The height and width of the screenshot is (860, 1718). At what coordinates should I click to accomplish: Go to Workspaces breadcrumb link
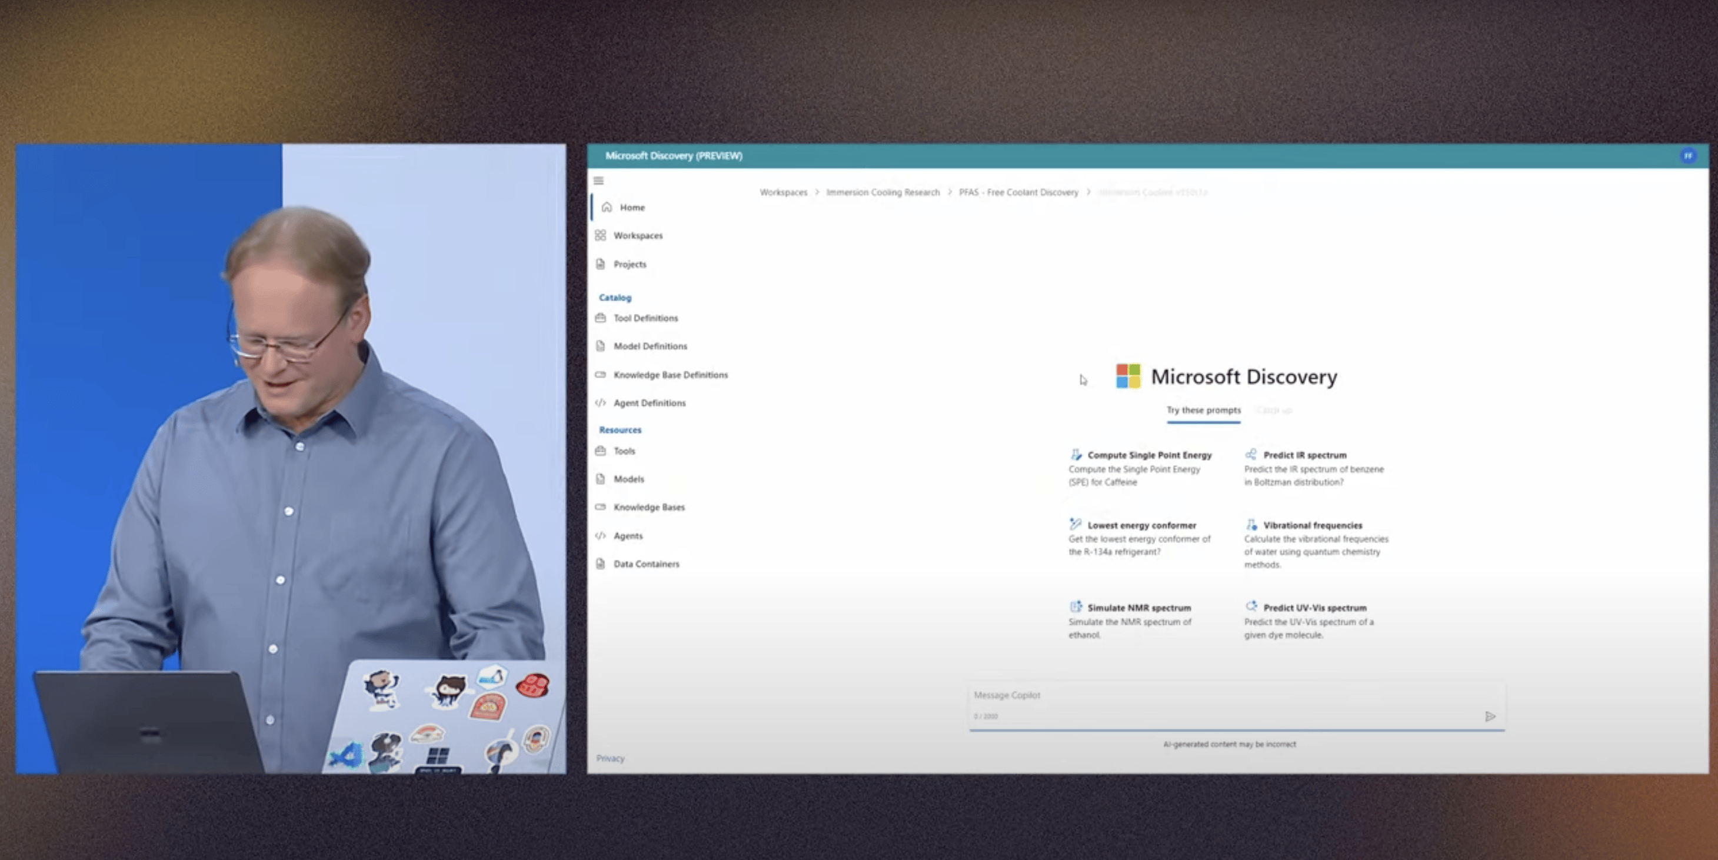[783, 192]
